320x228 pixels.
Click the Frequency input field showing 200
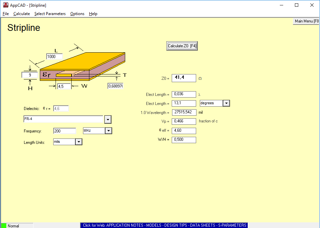tap(65, 131)
